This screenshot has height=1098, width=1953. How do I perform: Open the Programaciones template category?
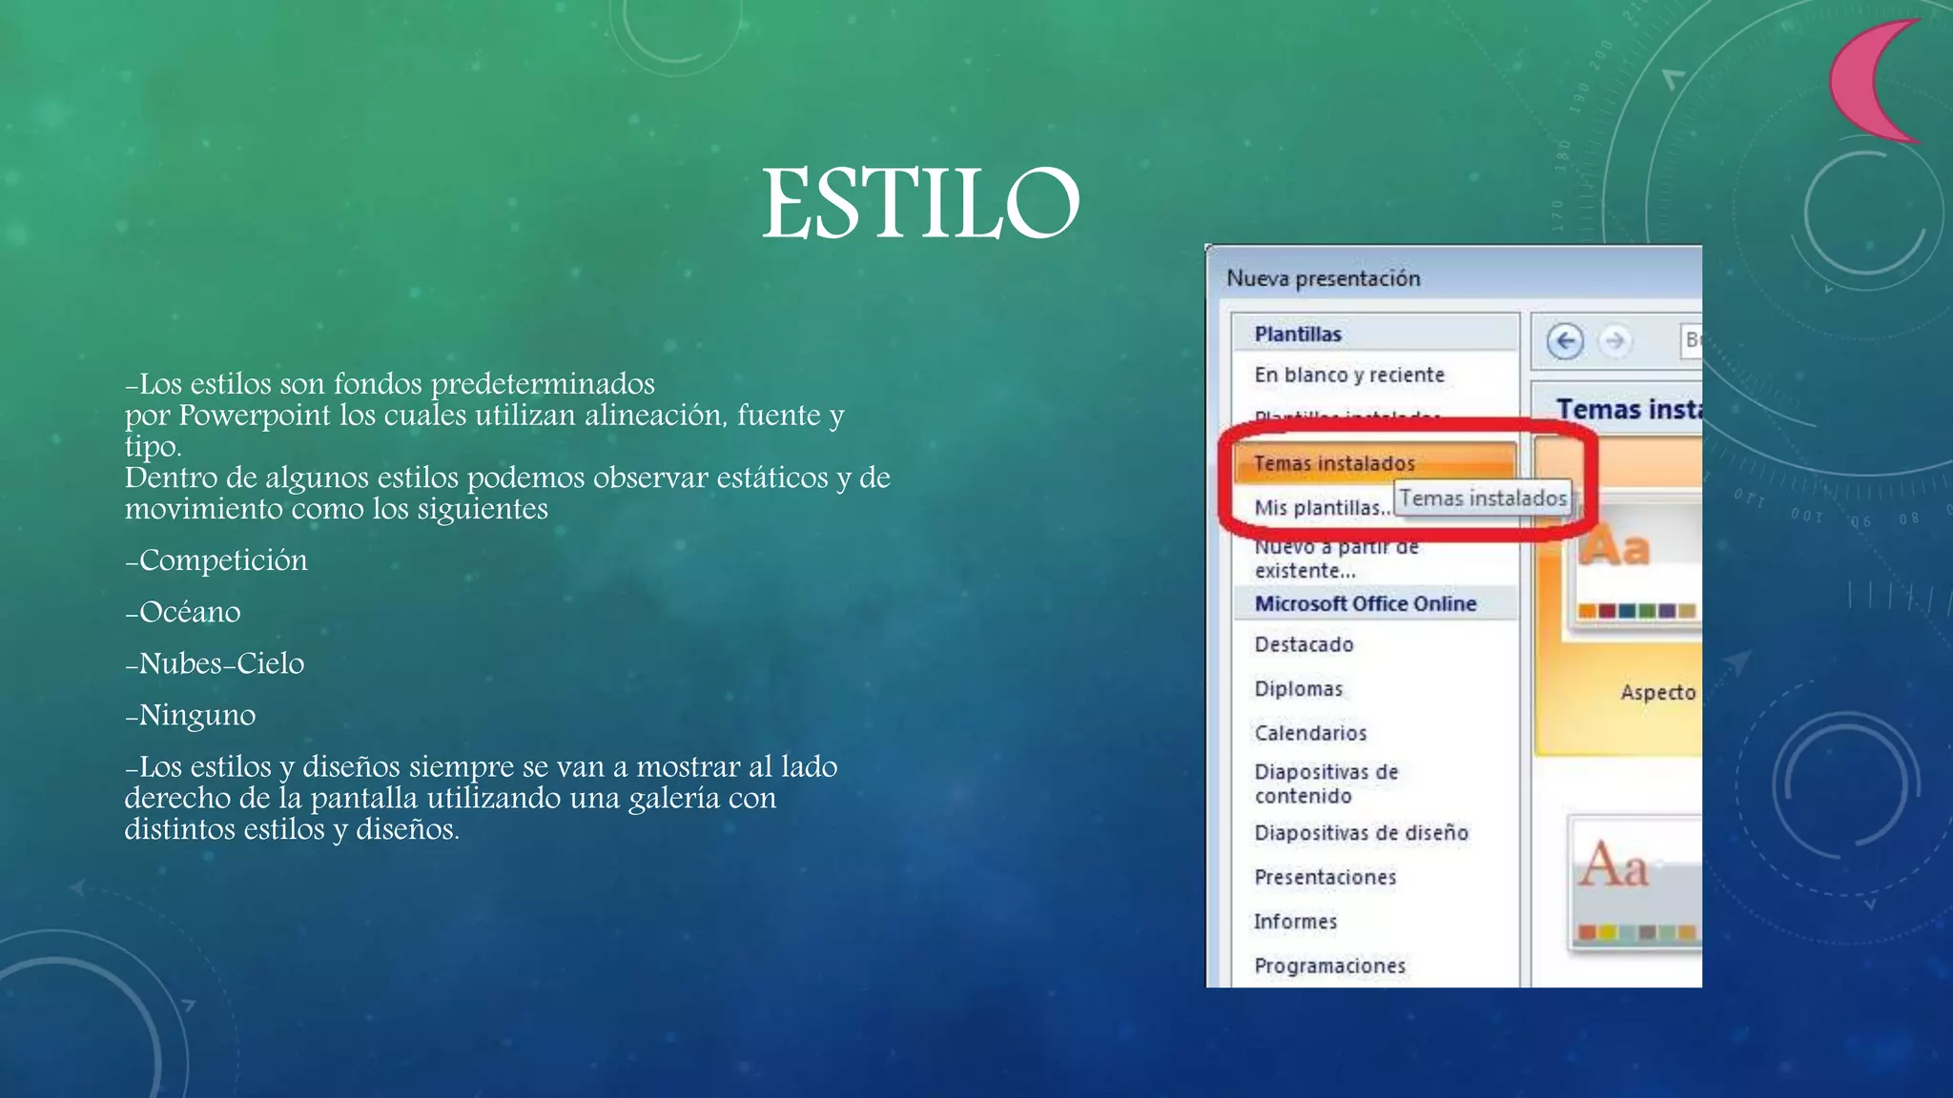coord(1329,966)
